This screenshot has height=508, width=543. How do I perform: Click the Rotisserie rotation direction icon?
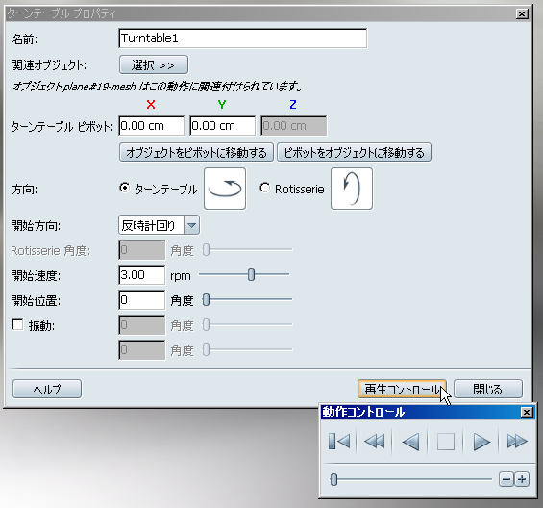point(352,189)
